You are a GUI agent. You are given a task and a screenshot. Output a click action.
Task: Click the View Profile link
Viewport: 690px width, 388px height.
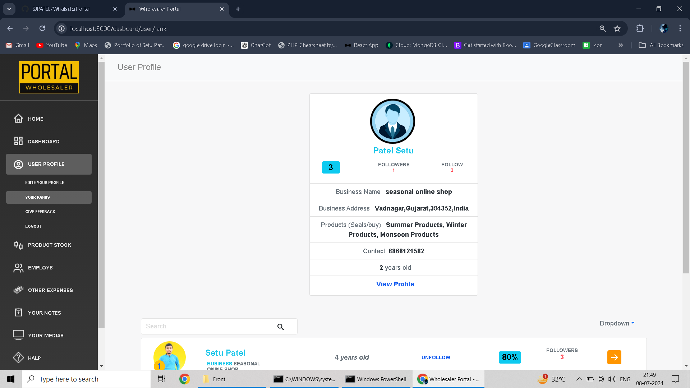[395, 284]
